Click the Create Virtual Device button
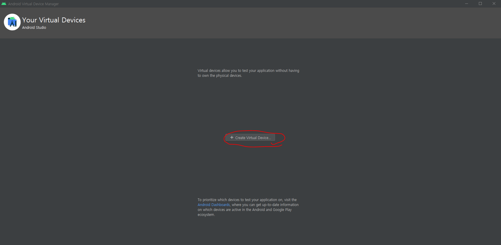Viewport: 501px width, 245px height. click(x=250, y=138)
